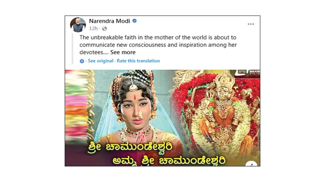Click the first Kannada caption line
The image size is (325, 182).
[x=130, y=148]
